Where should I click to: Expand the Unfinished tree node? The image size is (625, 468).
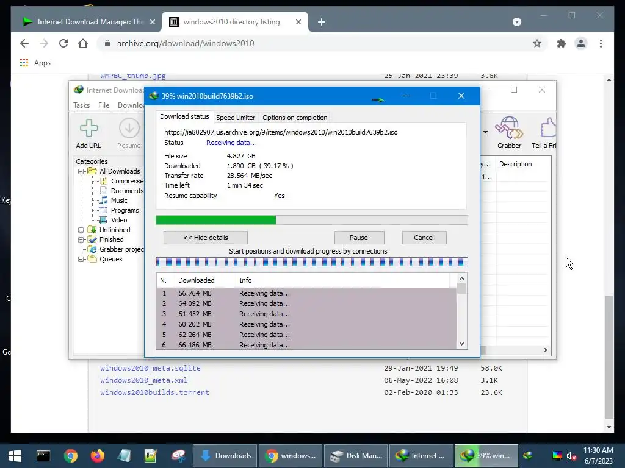tap(81, 230)
